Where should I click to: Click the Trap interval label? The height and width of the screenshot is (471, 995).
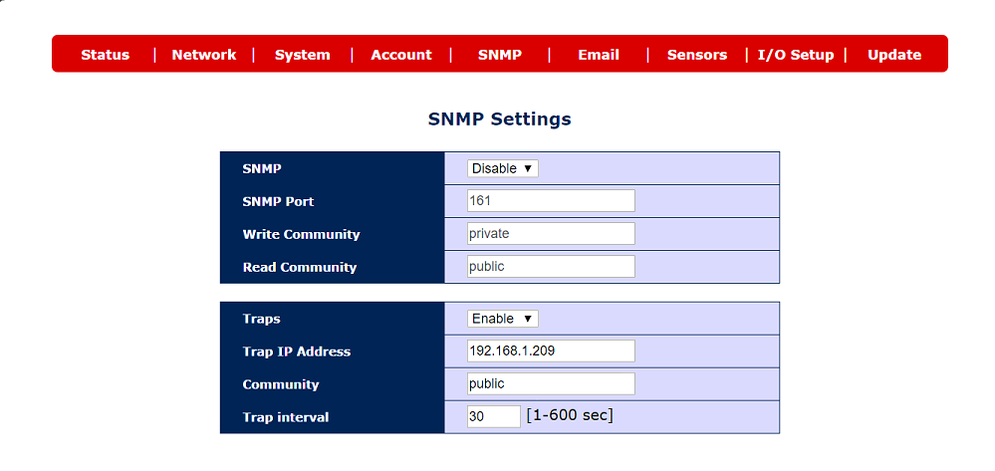coord(286,417)
